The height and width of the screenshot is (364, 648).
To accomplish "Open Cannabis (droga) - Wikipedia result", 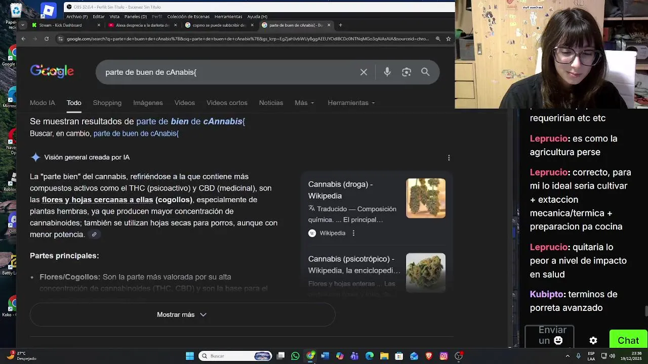I will tap(341, 190).
